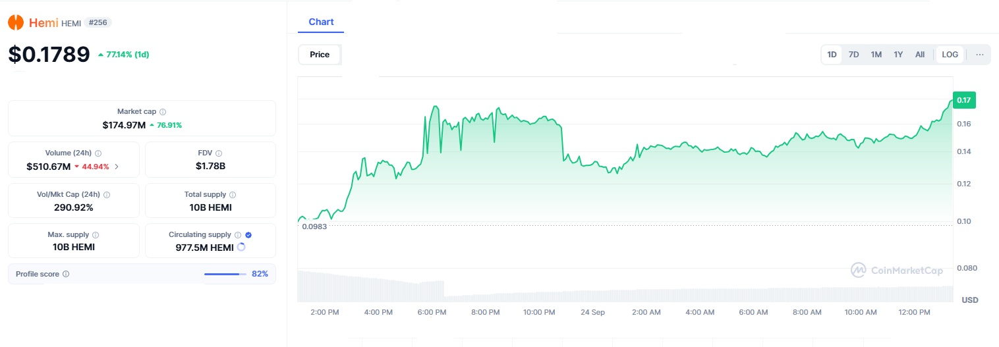Screen dimensions: 999x347
Task: Open Profile score info icon
Action: click(x=66, y=274)
